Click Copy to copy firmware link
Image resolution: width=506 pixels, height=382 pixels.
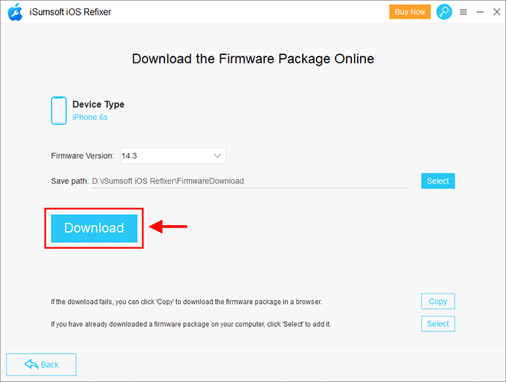[438, 302]
